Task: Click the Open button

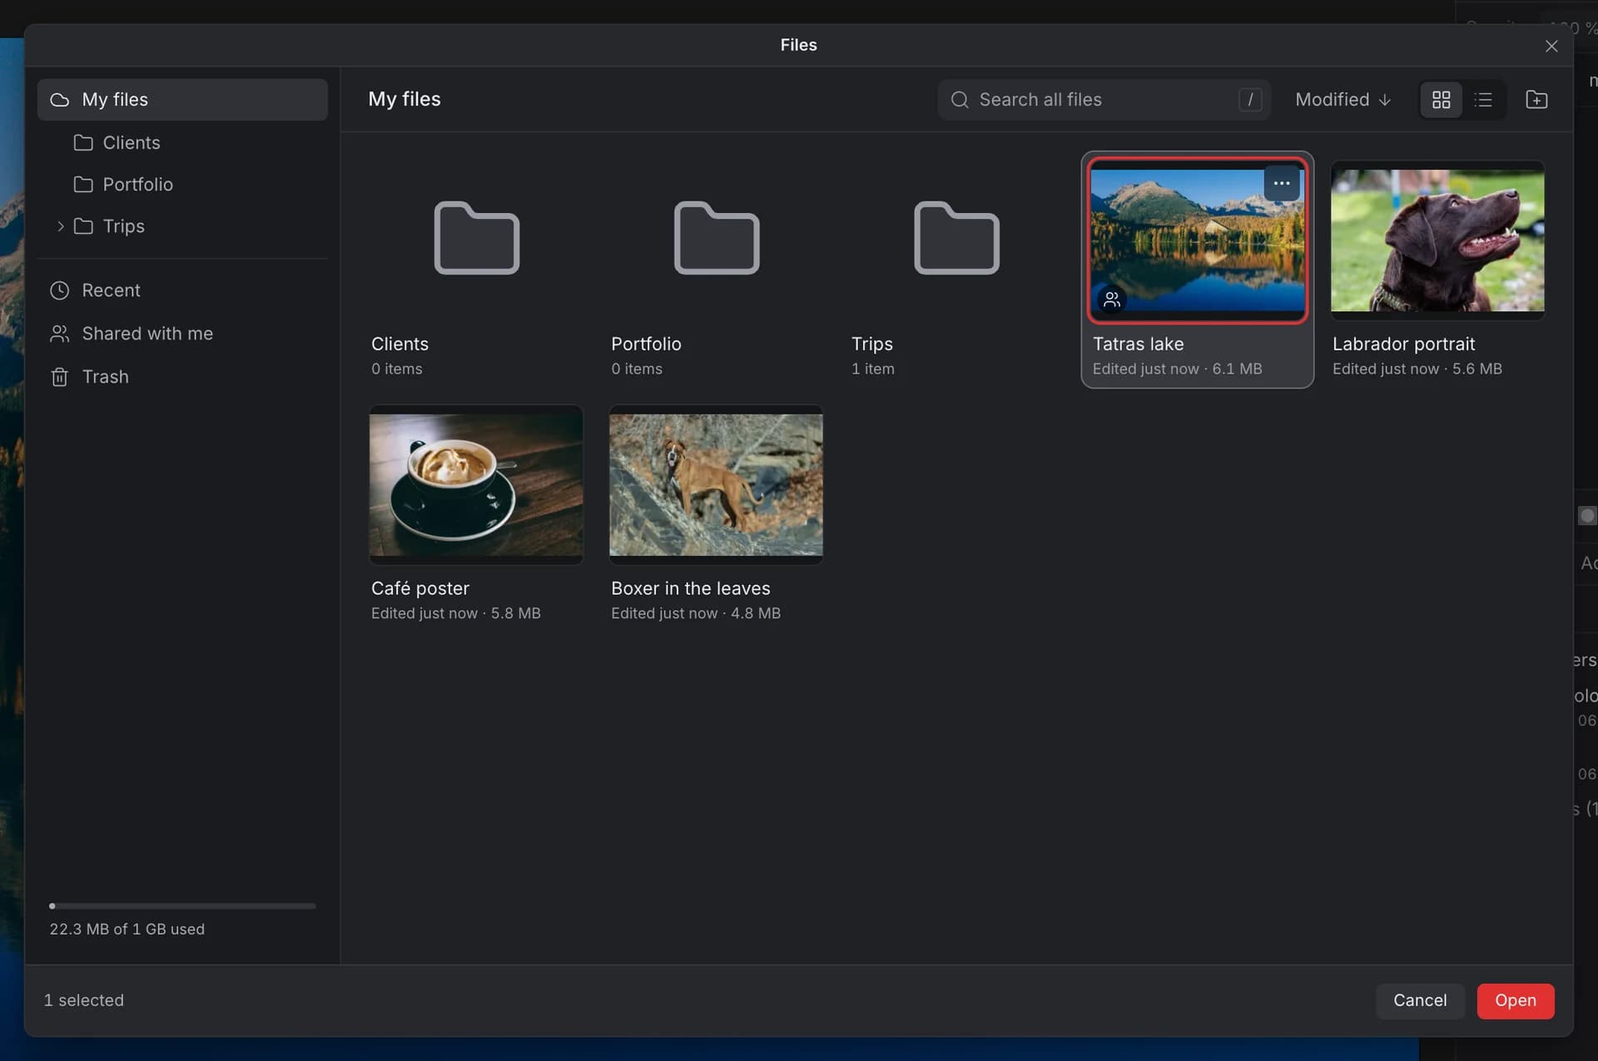Action: coord(1515,1001)
